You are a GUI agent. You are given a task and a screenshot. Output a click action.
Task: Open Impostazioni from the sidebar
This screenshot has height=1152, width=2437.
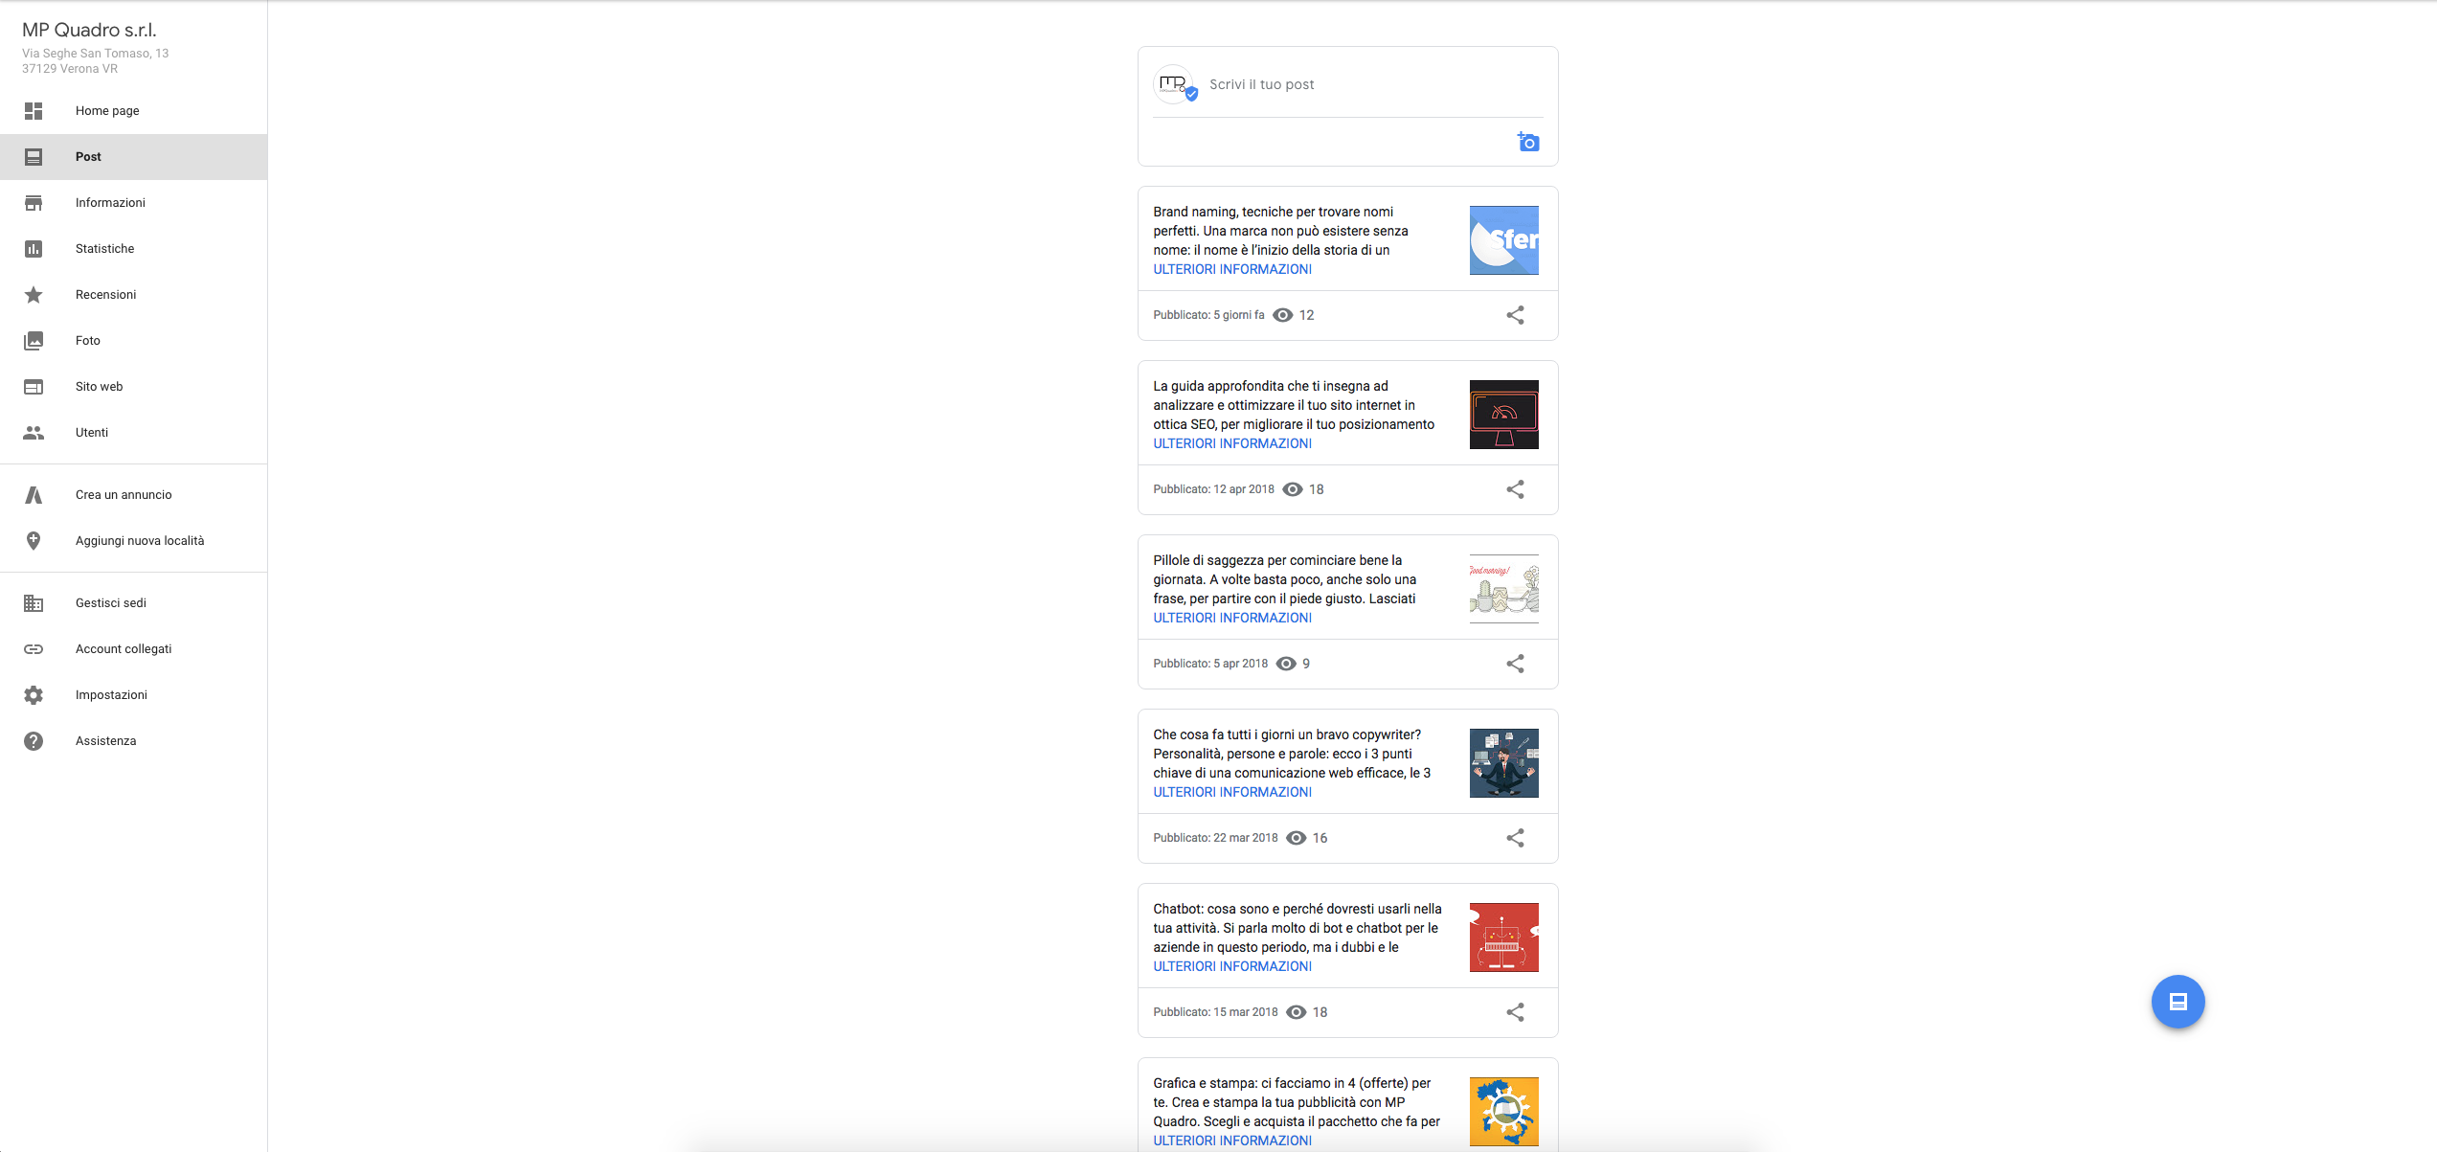(134, 695)
